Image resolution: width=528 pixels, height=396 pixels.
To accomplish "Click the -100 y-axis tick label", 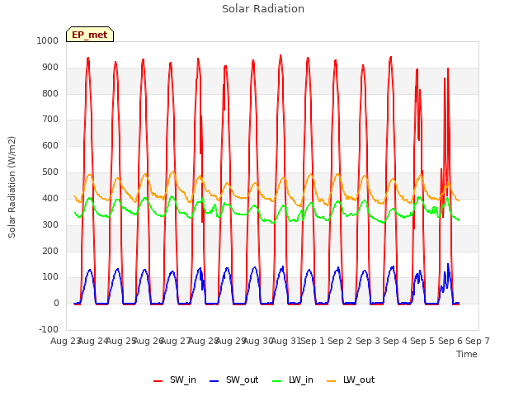I will click(49, 329).
